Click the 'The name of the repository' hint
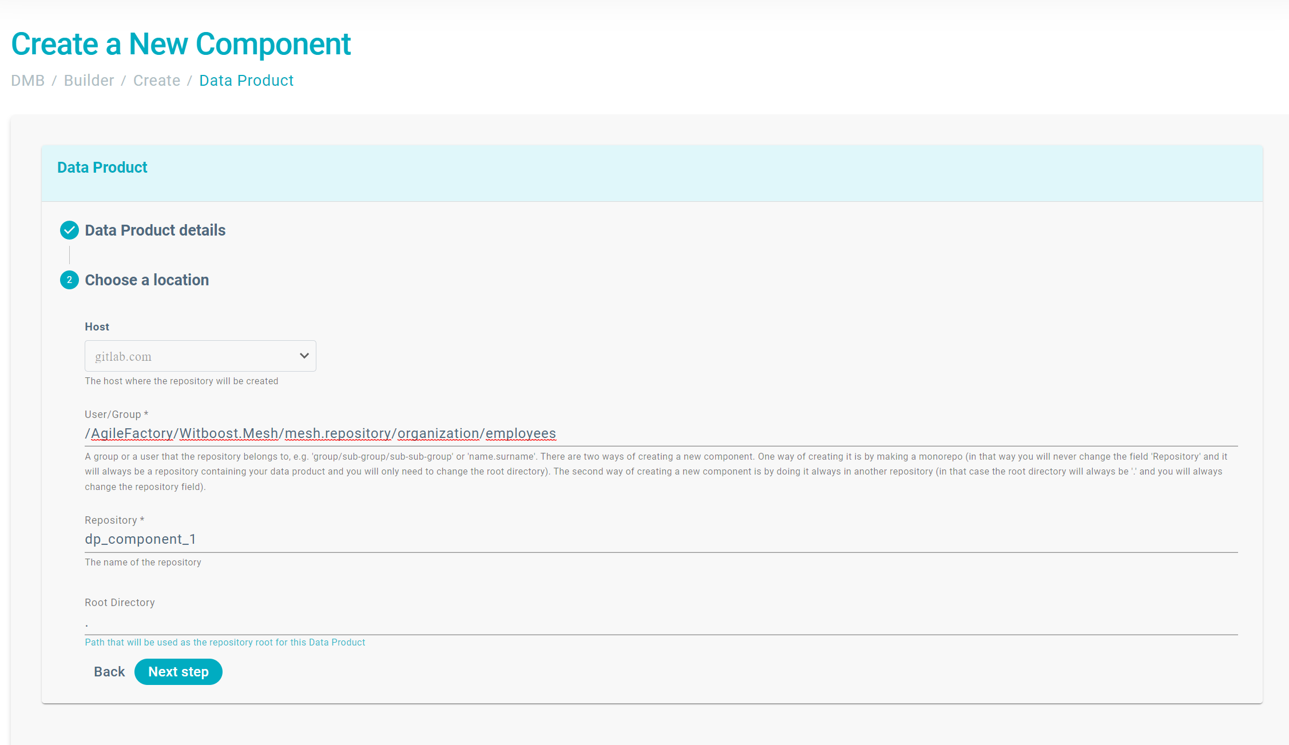The height and width of the screenshot is (745, 1289). [143, 563]
